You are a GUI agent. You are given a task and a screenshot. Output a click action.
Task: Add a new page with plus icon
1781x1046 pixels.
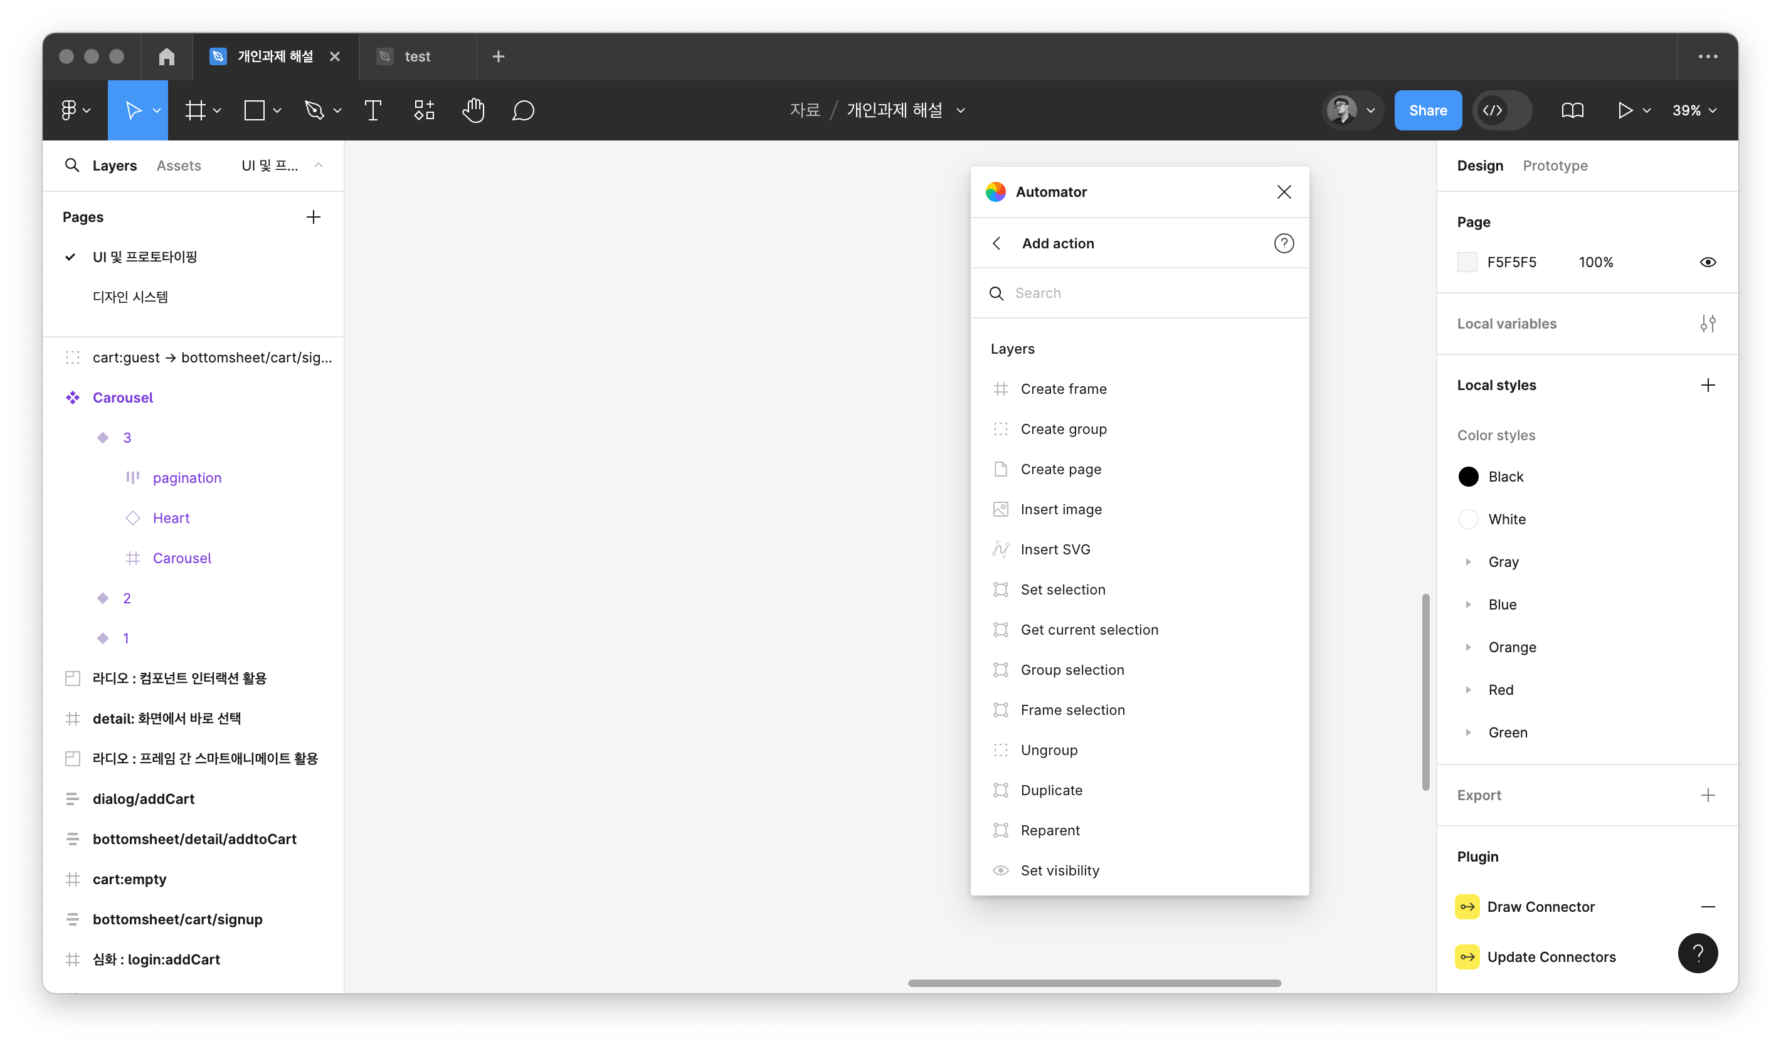(313, 217)
